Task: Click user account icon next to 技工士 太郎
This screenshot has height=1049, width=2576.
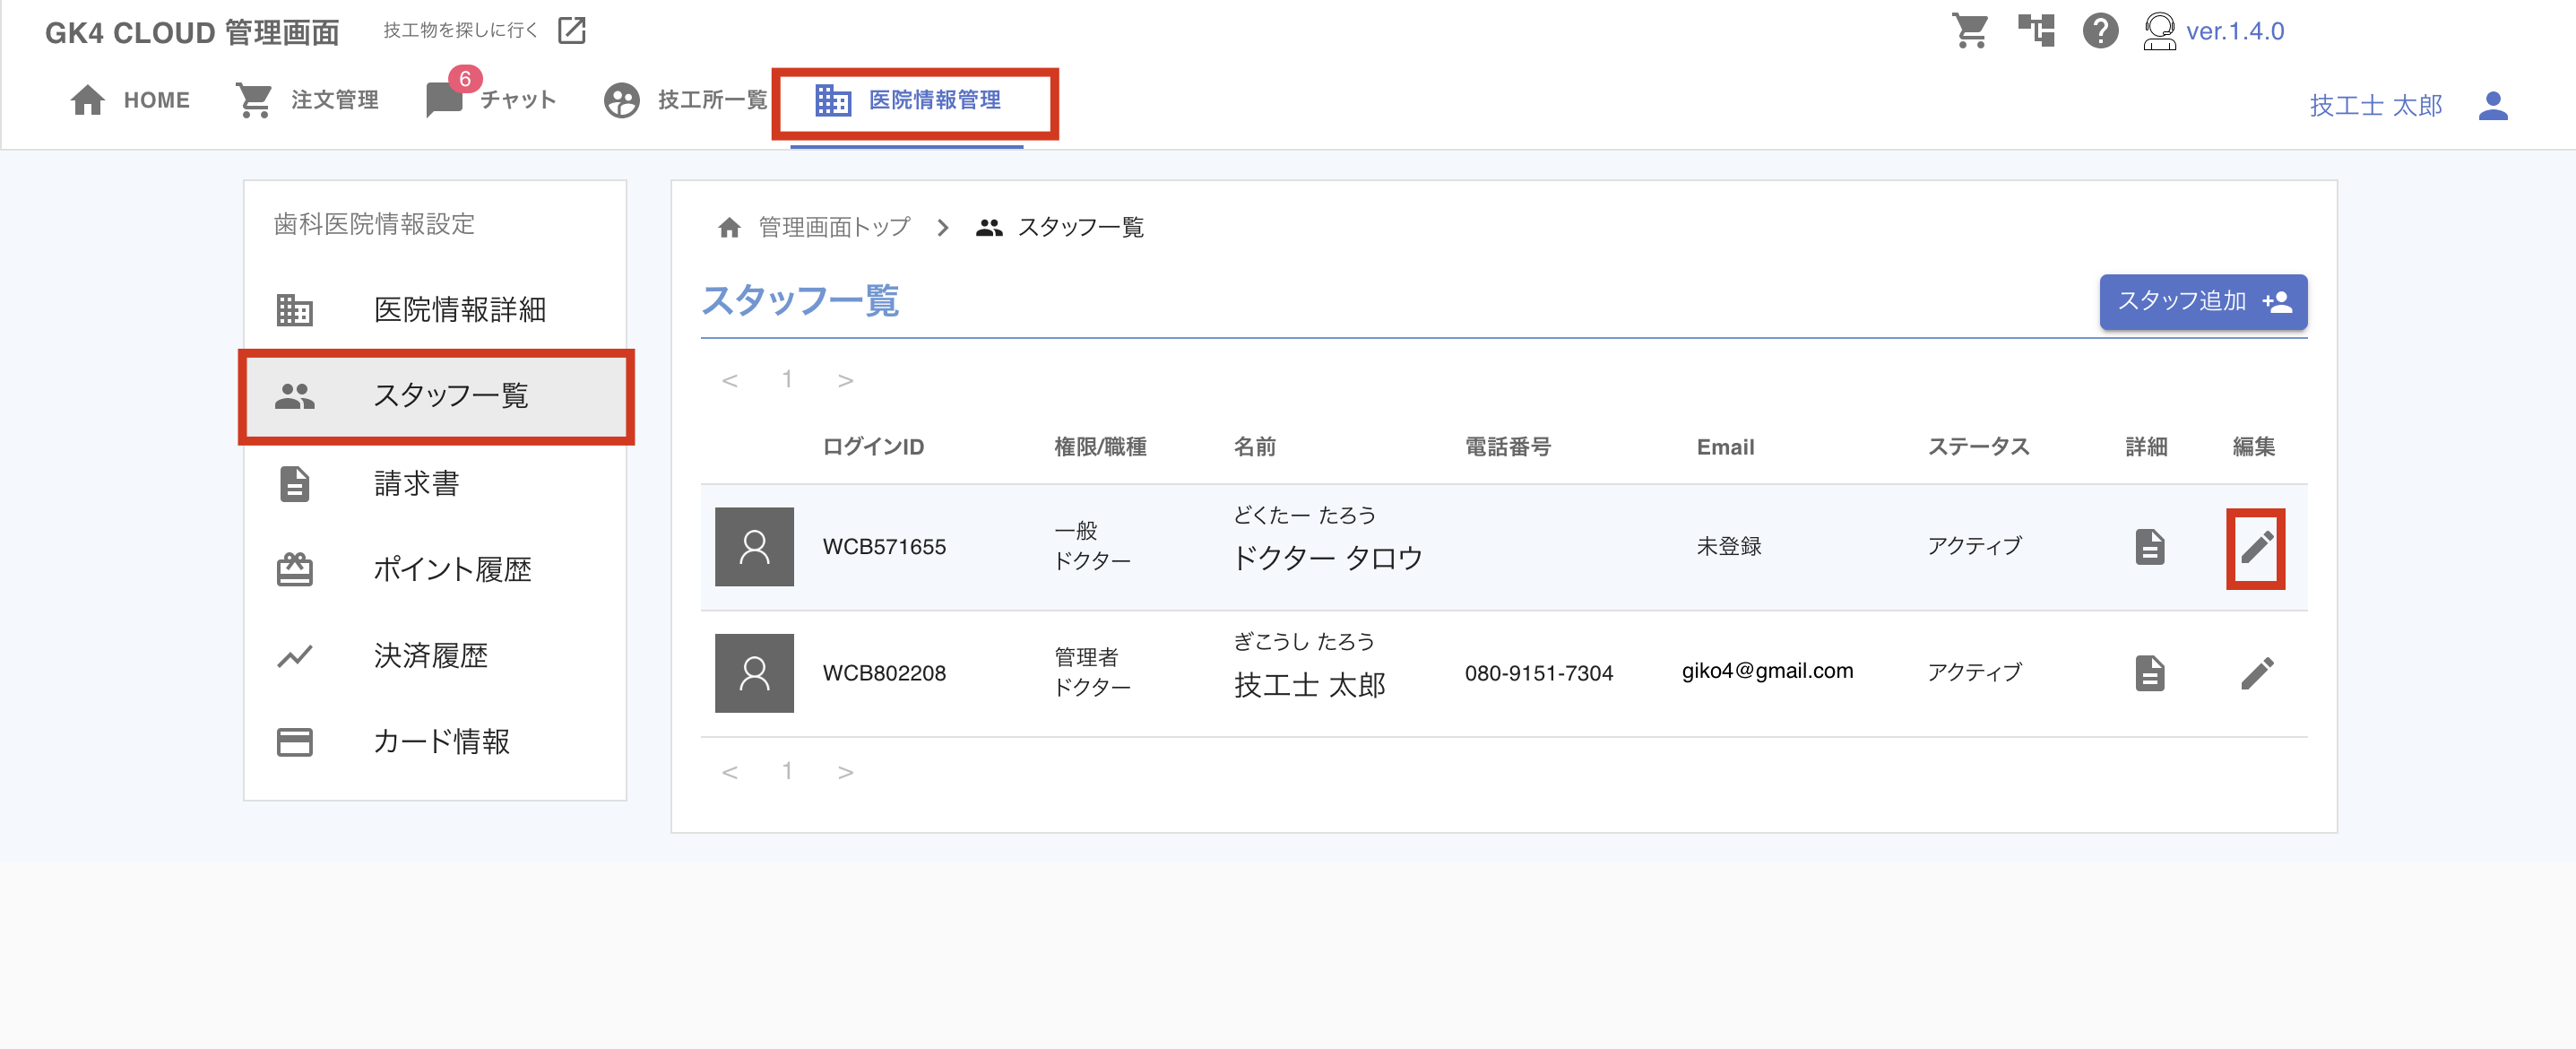Action: click(x=2492, y=105)
